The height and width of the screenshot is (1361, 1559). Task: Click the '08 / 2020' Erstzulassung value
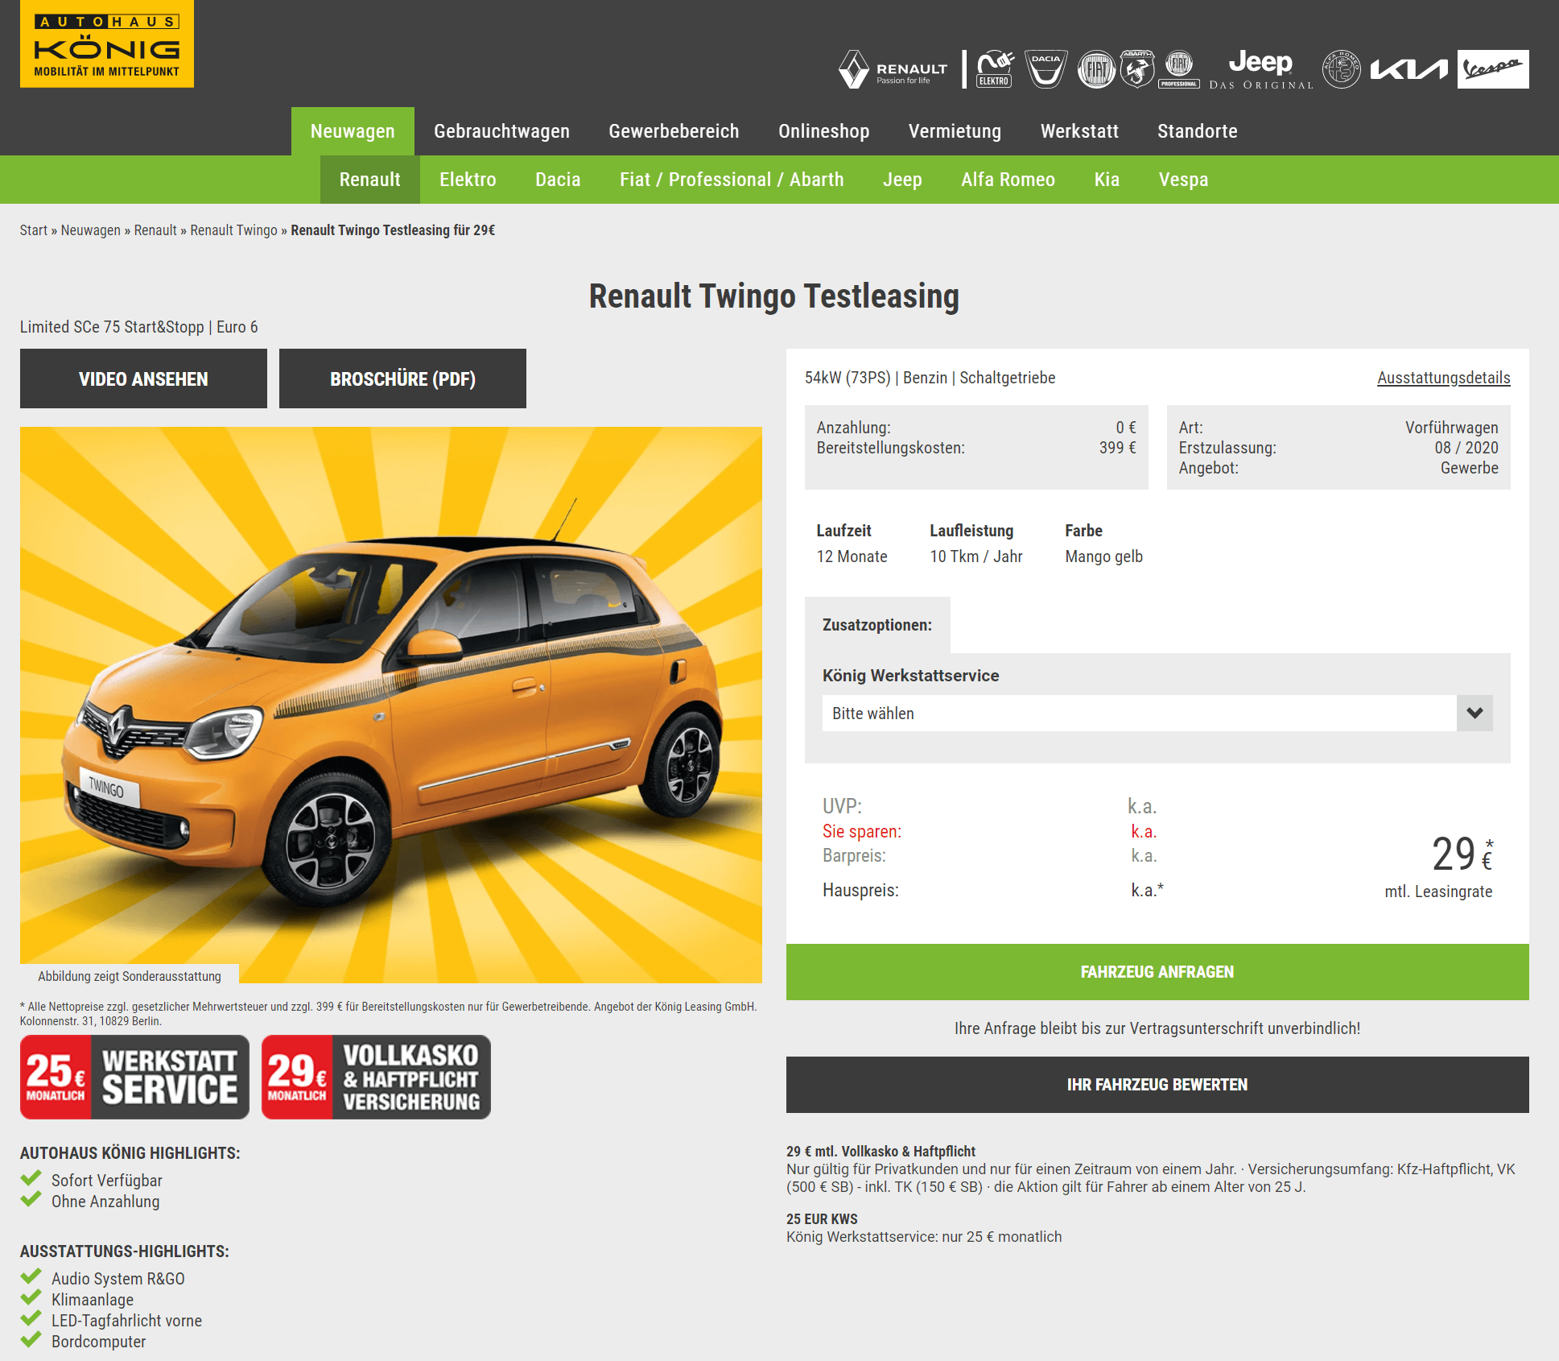(x=1466, y=448)
